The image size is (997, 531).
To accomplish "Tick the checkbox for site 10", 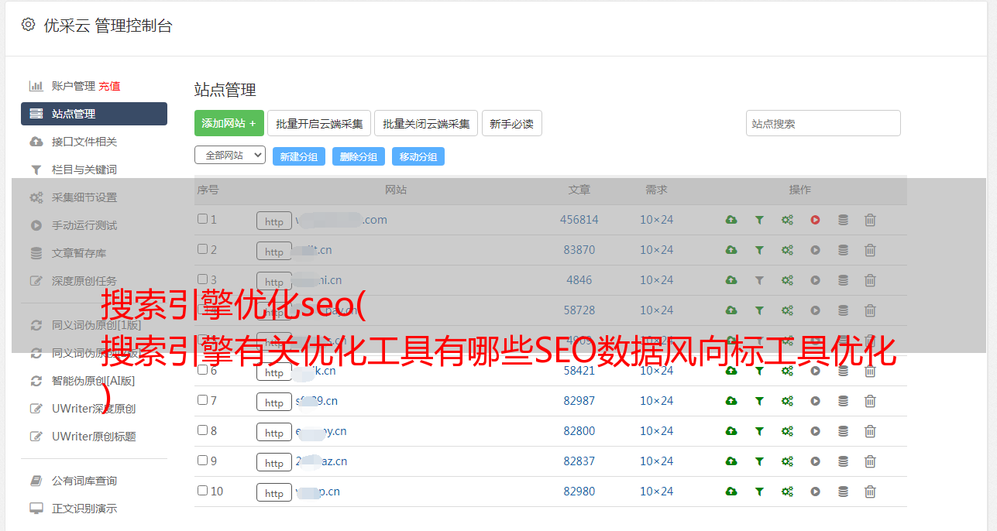I will (202, 491).
